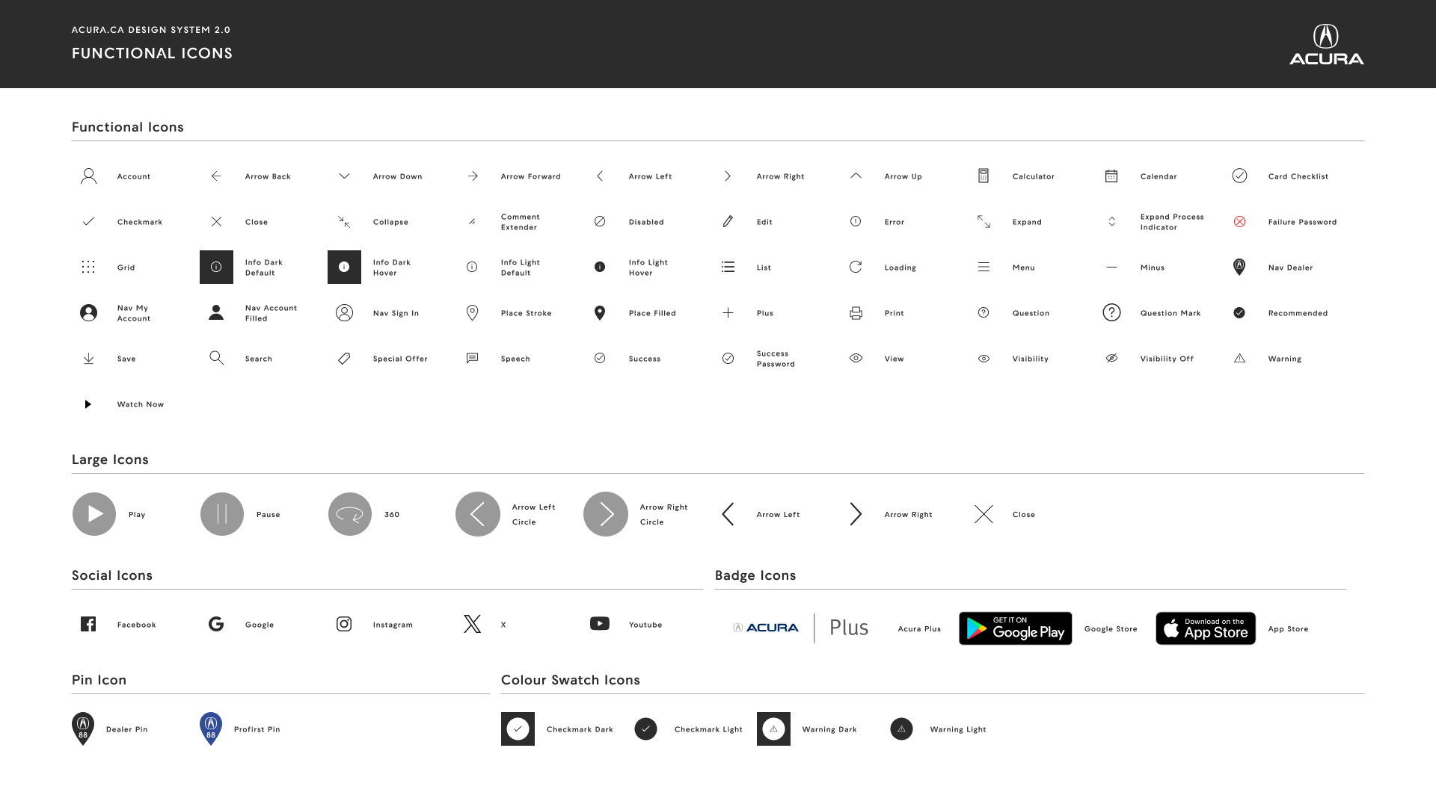The height and width of the screenshot is (807, 1436).
Task: Click the large Question Mark icon
Action: click(1111, 312)
